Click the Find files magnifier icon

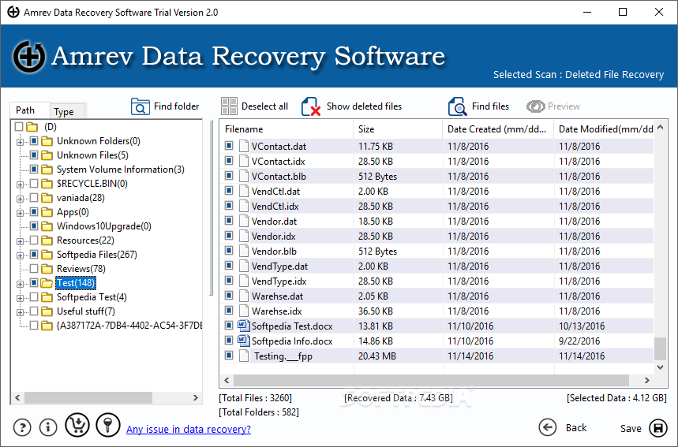[x=458, y=106]
